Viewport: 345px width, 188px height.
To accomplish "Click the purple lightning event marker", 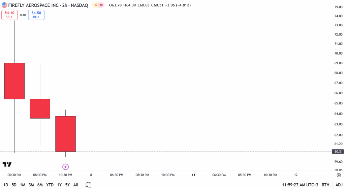I will click(x=66, y=167).
